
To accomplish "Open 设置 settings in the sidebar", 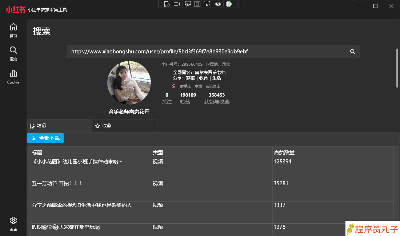I will pos(13,224).
